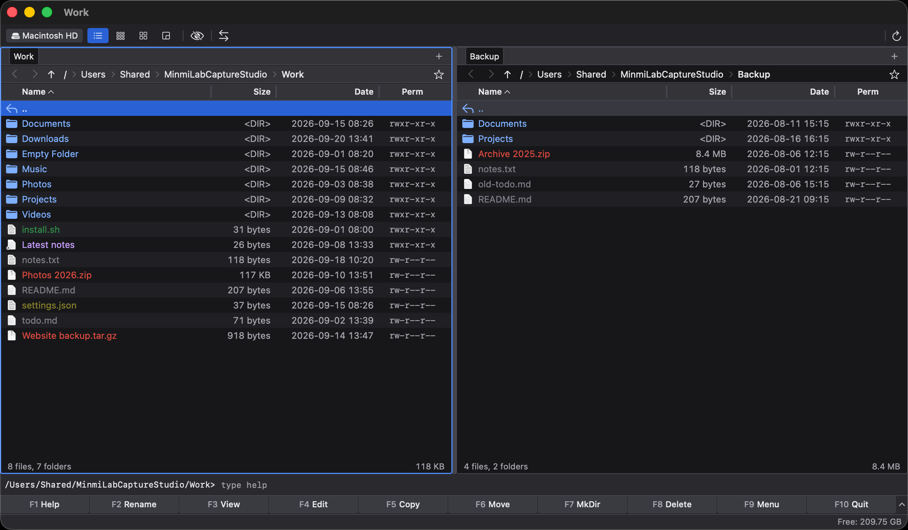908x530 pixels.
Task: Click the F8 Delete button
Action: click(x=672, y=504)
